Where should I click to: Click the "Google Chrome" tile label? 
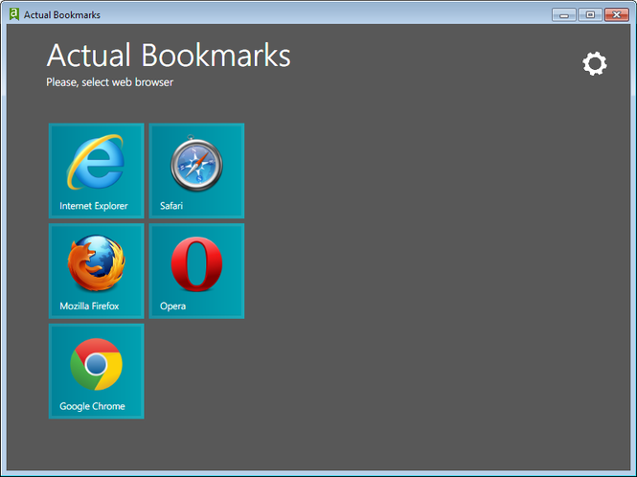pyautogui.click(x=92, y=406)
